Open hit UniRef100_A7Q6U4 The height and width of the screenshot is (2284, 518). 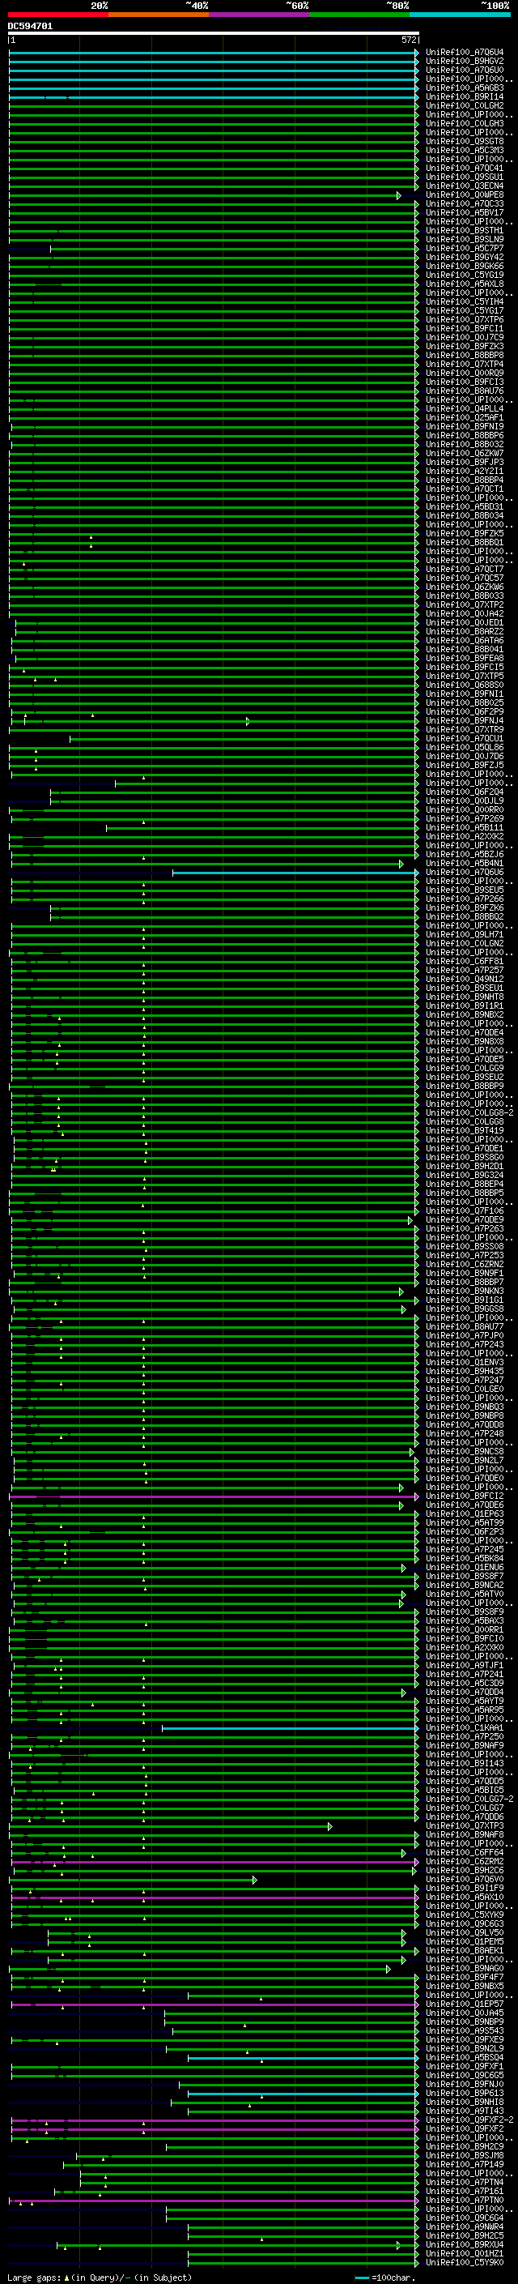(x=465, y=53)
